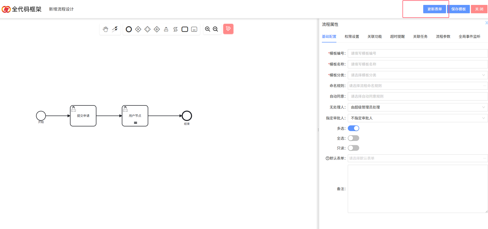
Task: Click the 保存模板 button
Action: [458, 9]
